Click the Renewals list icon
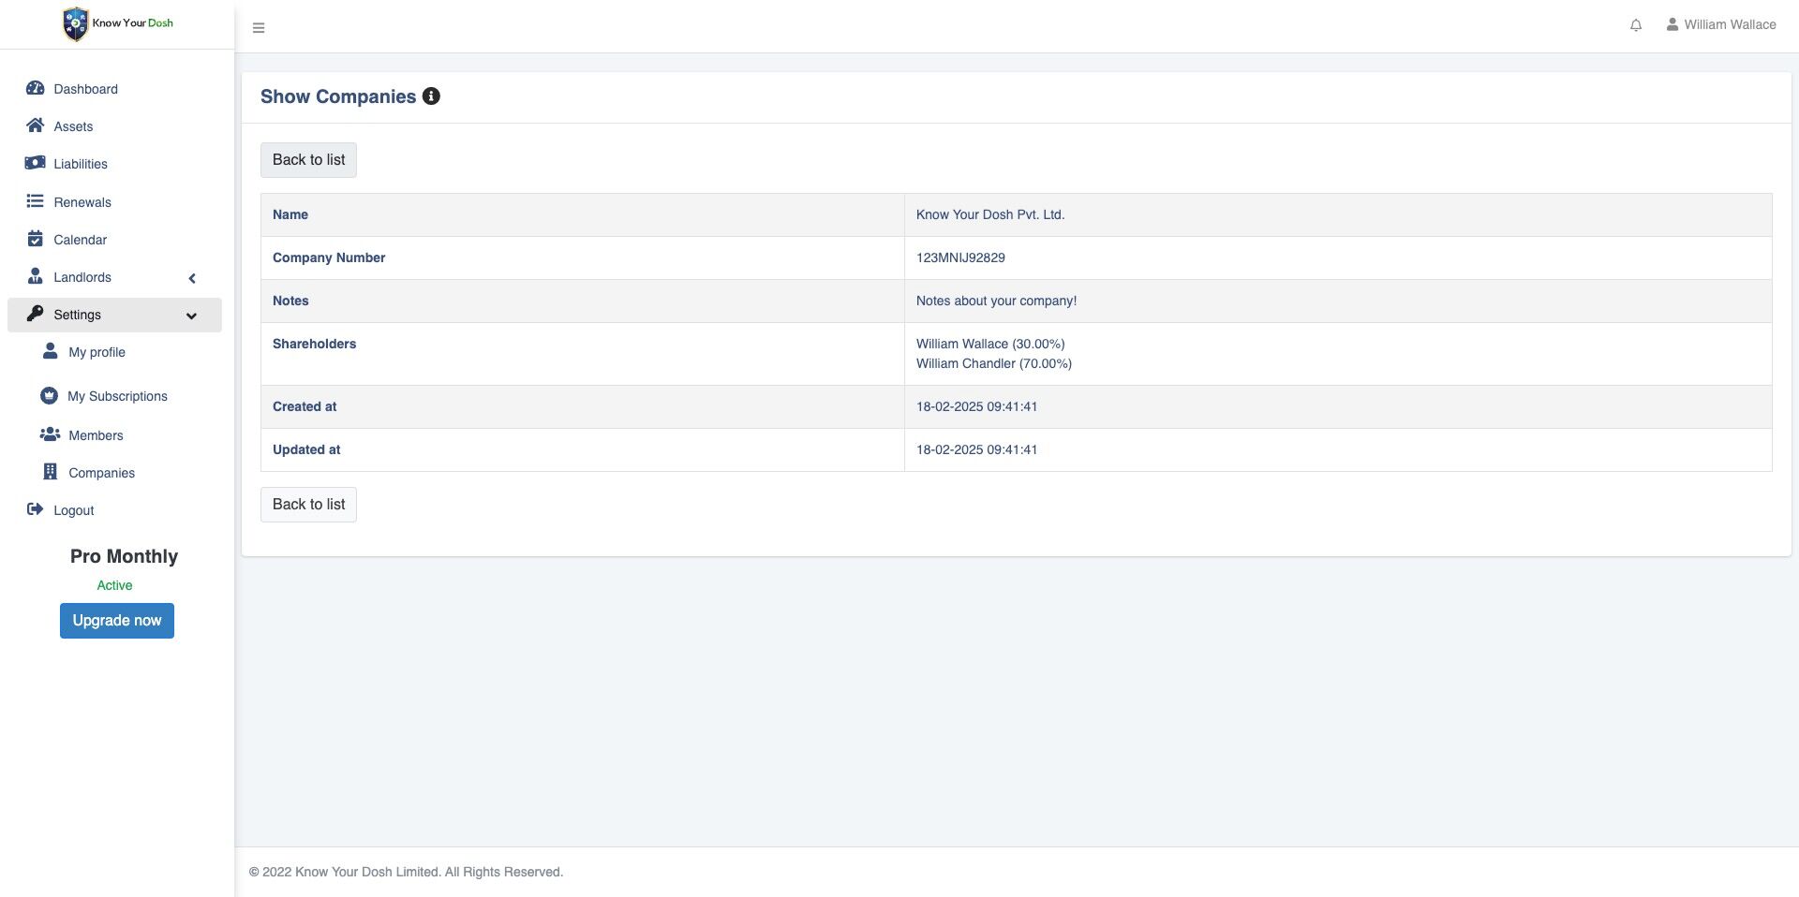The width and height of the screenshot is (1799, 897). pos(36,201)
